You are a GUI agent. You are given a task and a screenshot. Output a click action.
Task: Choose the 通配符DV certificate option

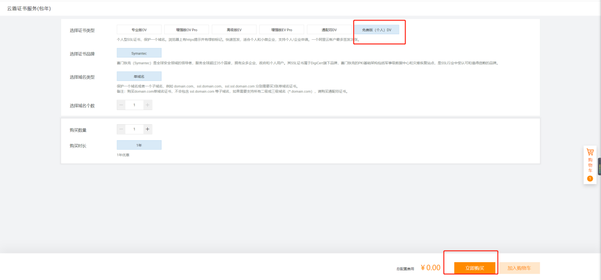pos(329,30)
